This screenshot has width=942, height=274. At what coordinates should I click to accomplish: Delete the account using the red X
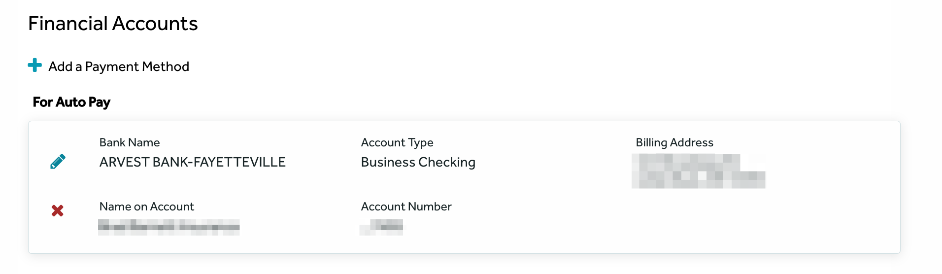[58, 211]
